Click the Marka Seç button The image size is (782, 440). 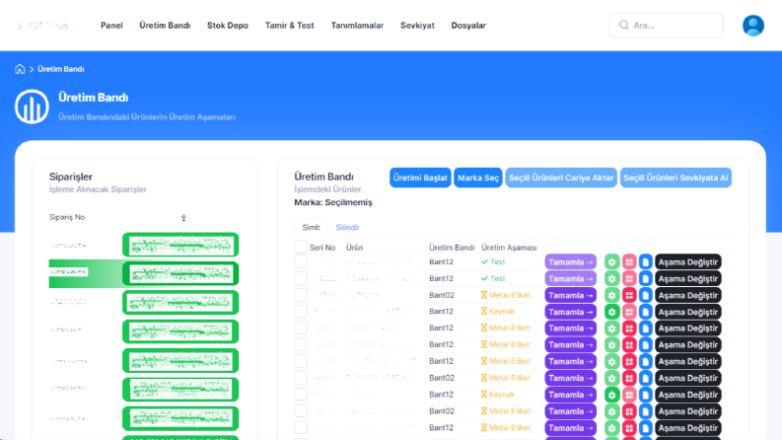477,178
